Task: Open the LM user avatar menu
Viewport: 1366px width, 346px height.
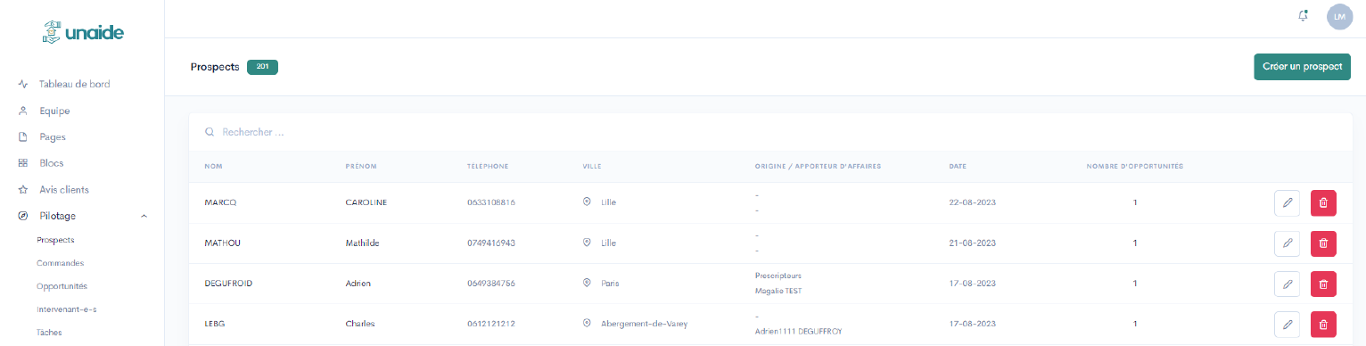Action: point(1339,16)
